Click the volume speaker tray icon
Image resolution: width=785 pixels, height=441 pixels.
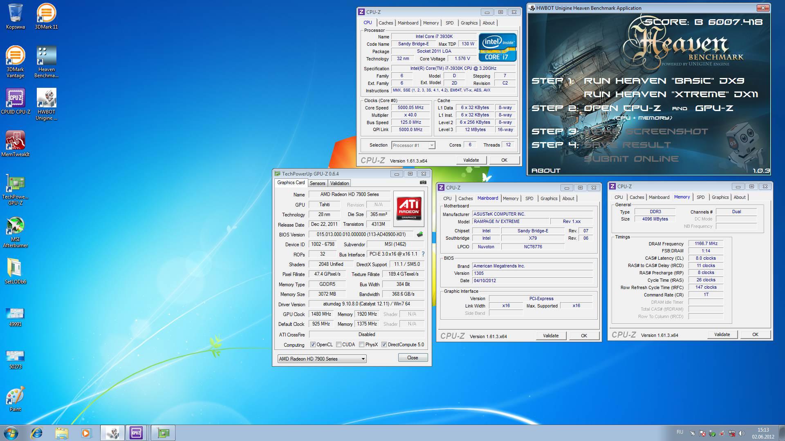742,433
